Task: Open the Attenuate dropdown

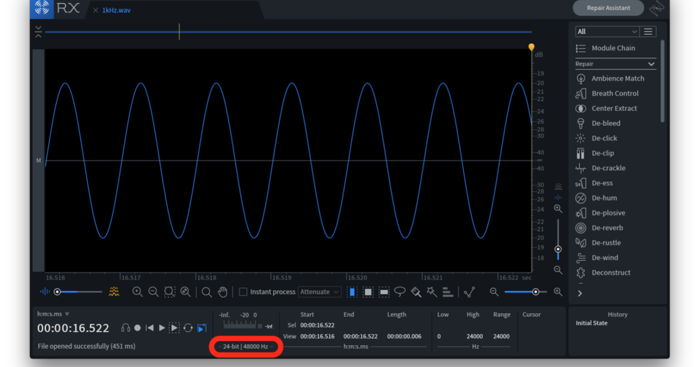Action: 319,291
